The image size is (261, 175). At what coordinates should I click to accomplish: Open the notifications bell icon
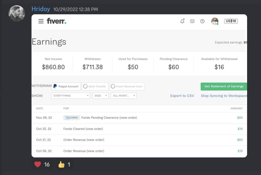182,21
